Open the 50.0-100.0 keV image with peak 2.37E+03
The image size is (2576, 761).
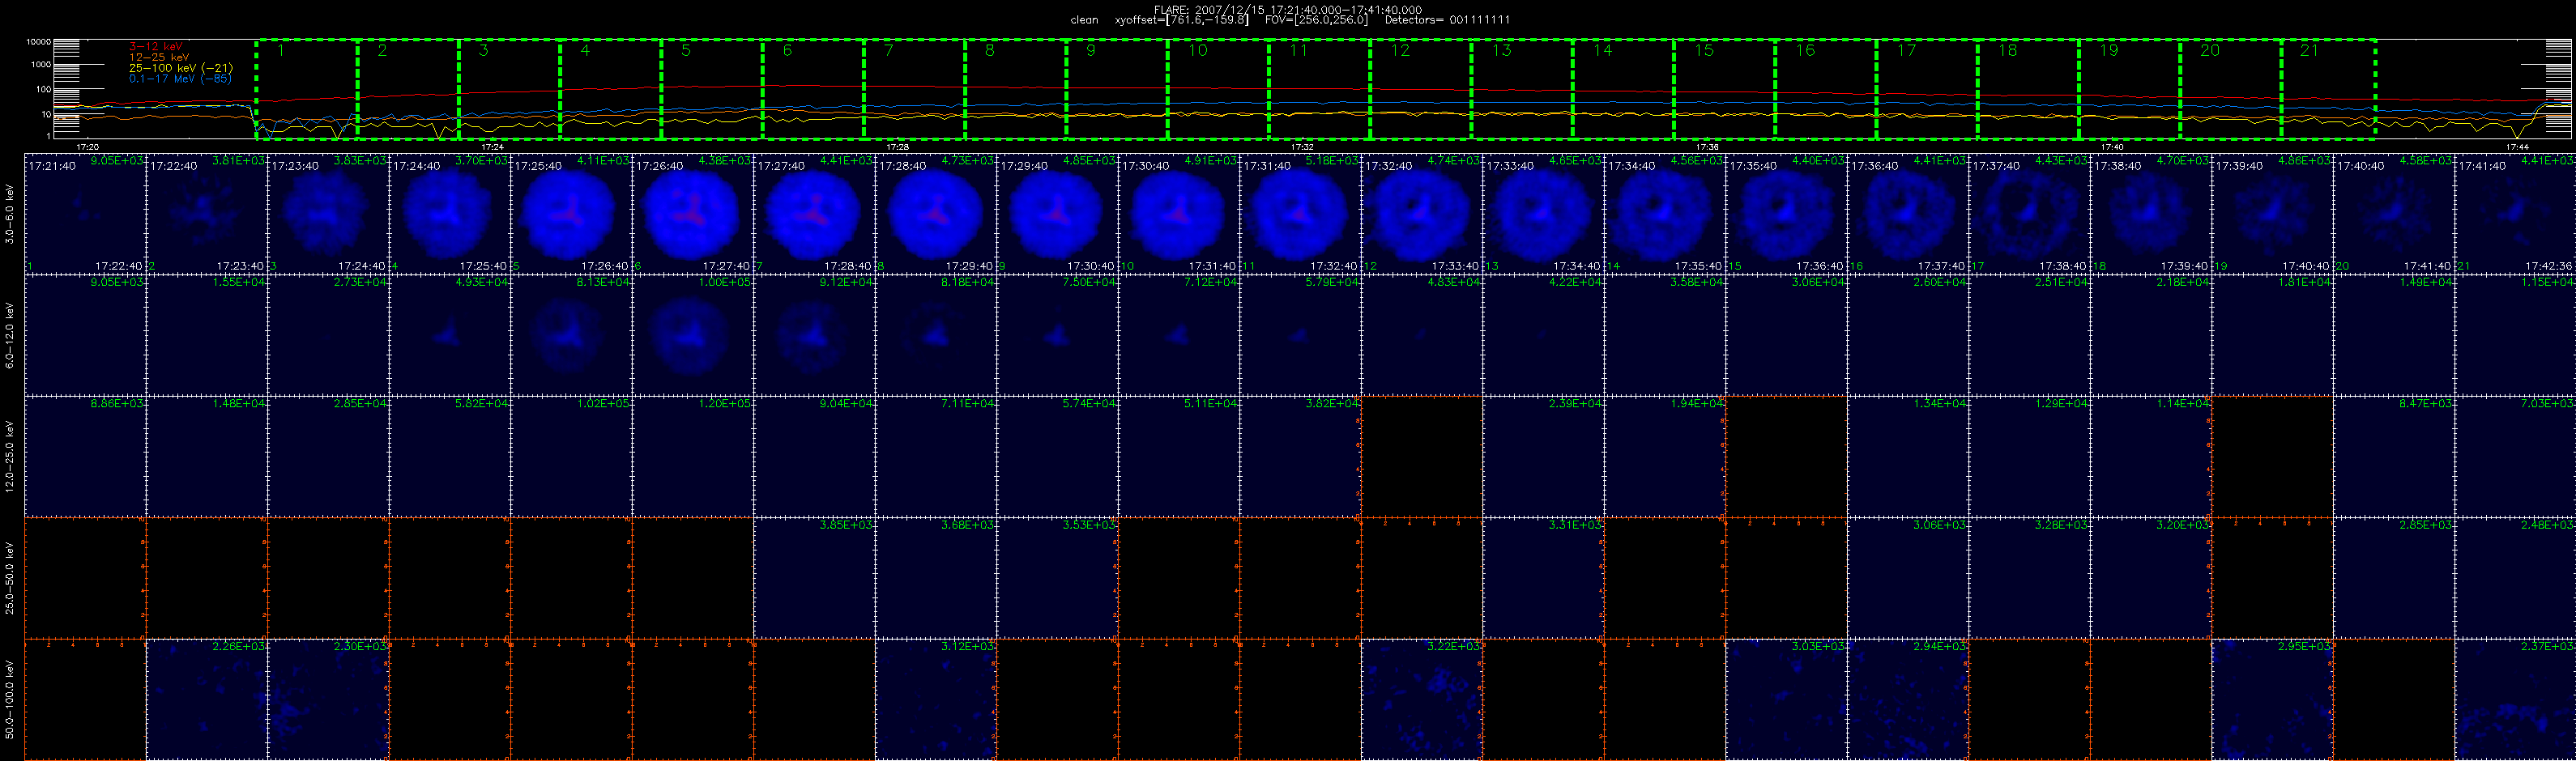[x=2515, y=700]
